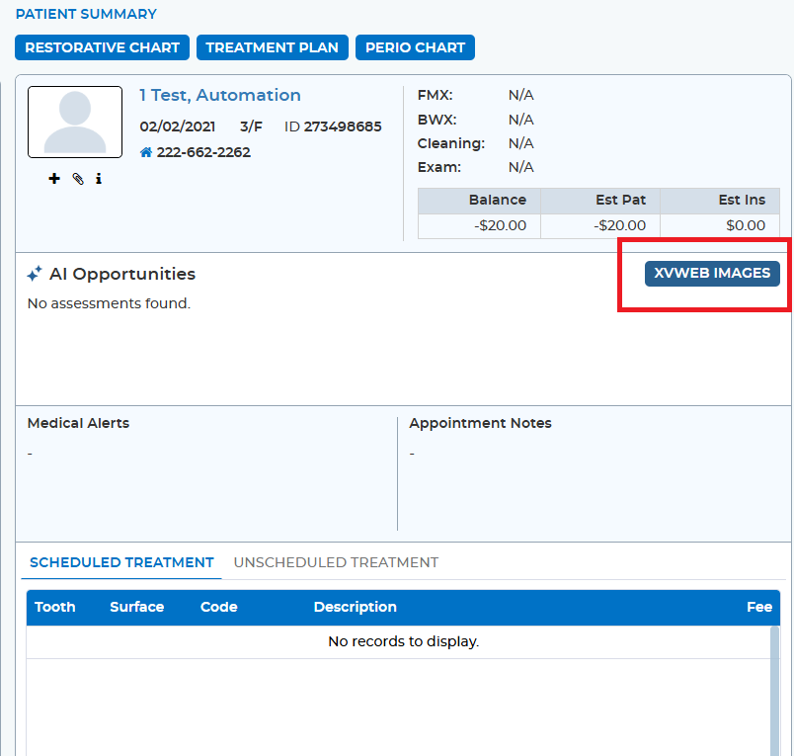Select phone number 222-662-2262

[203, 152]
